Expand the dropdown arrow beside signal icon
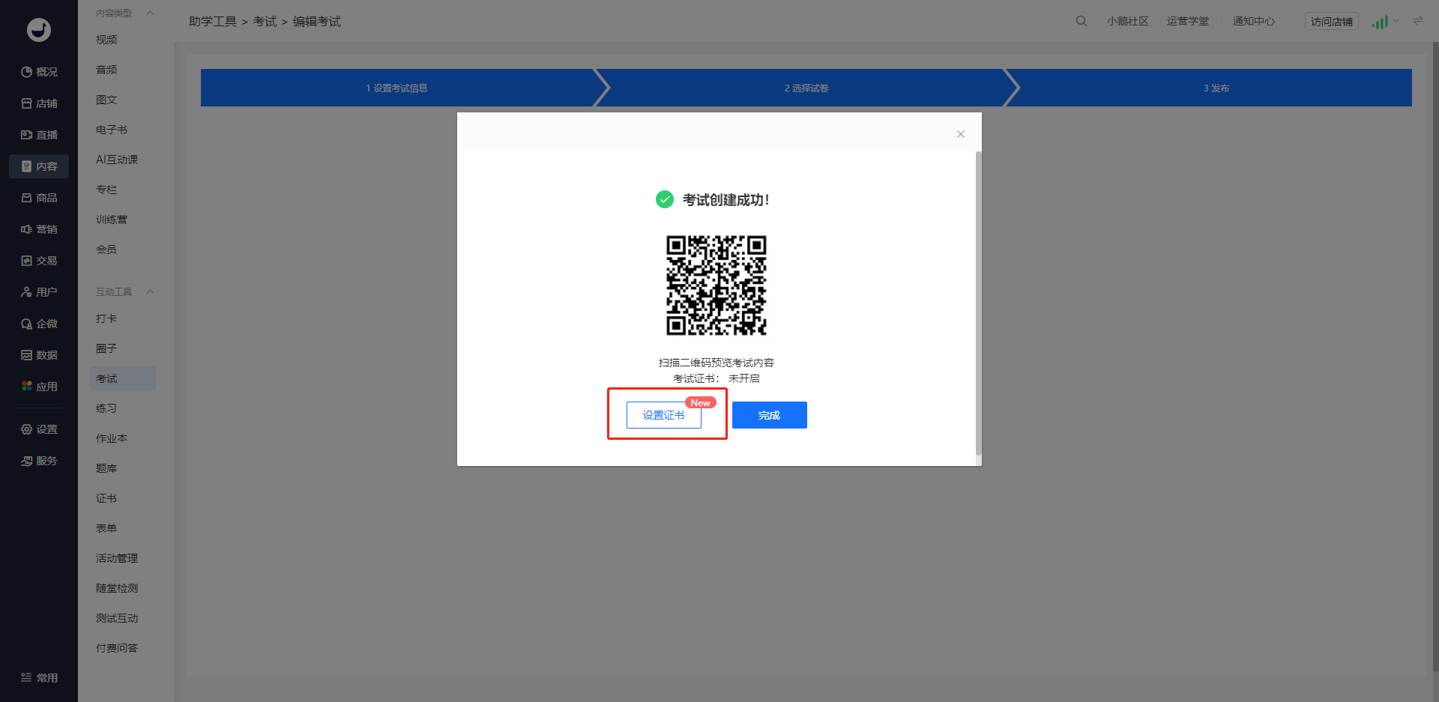The image size is (1439, 702). coord(1396,21)
